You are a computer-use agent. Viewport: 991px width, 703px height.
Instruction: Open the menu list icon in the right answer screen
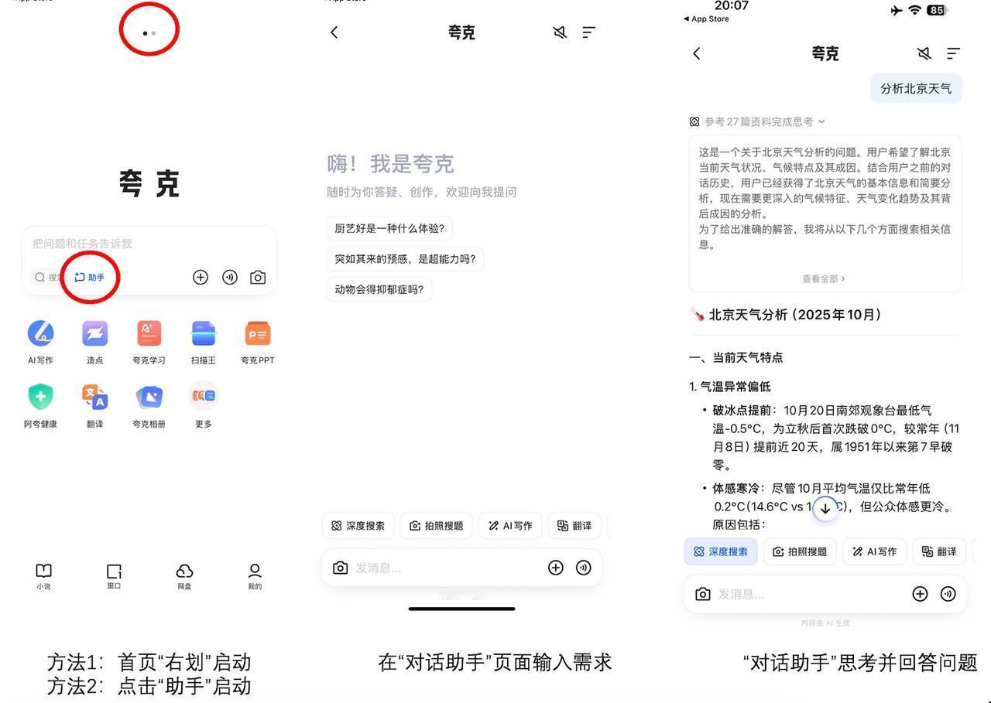(953, 53)
